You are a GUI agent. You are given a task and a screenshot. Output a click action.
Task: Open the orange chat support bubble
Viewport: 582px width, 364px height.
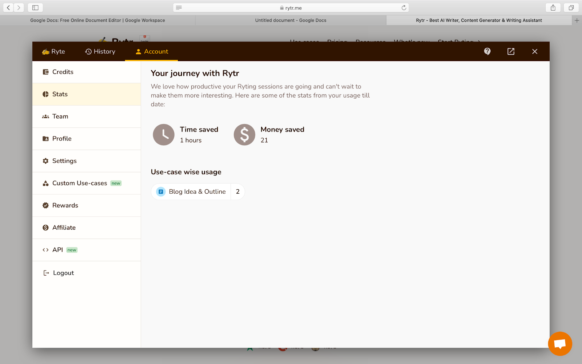(560, 344)
